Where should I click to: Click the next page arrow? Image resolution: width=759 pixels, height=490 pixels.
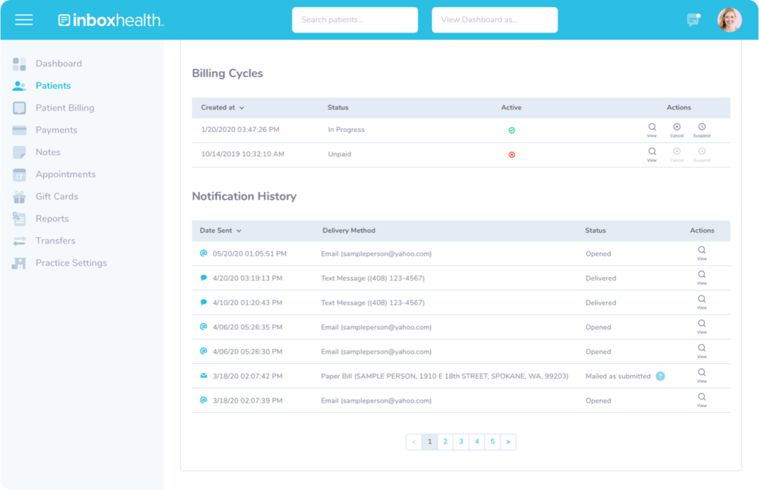point(508,442)
